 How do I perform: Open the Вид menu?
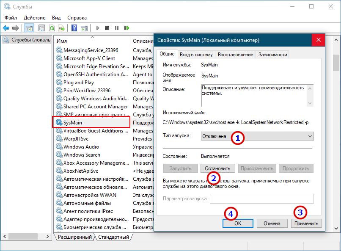pos(56,18)
